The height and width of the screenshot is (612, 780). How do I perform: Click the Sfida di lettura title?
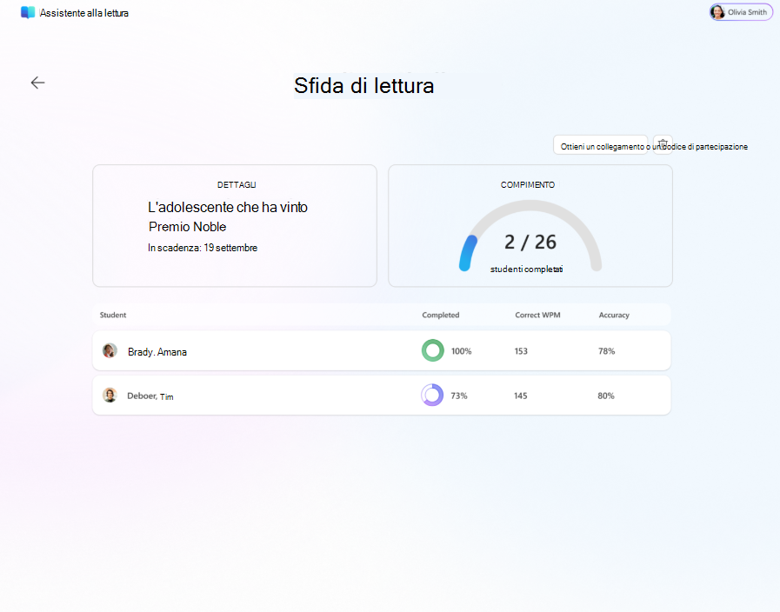[x=363, y=85]
